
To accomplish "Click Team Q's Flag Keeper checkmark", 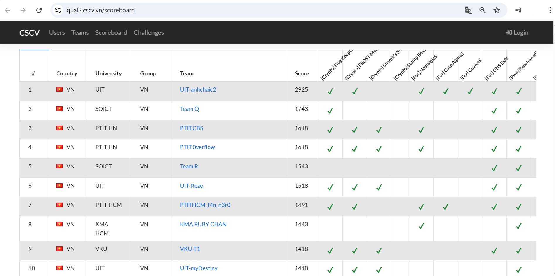I will [330, 111].
